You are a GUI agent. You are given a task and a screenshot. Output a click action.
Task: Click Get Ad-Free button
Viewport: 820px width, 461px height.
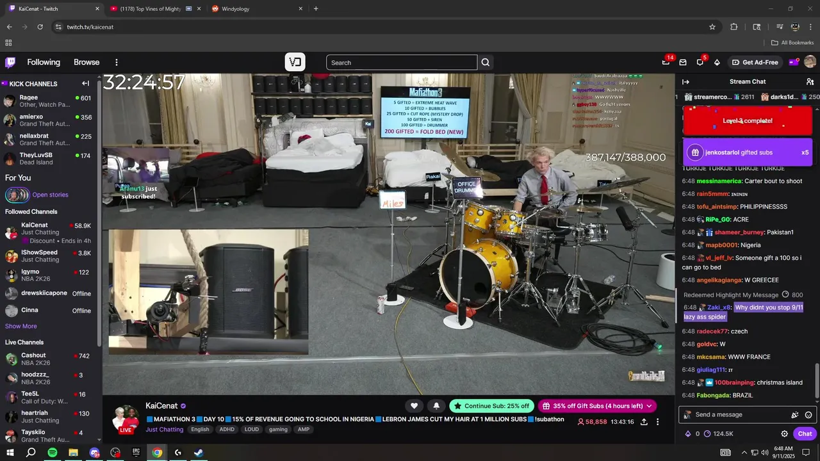[755, 62]
